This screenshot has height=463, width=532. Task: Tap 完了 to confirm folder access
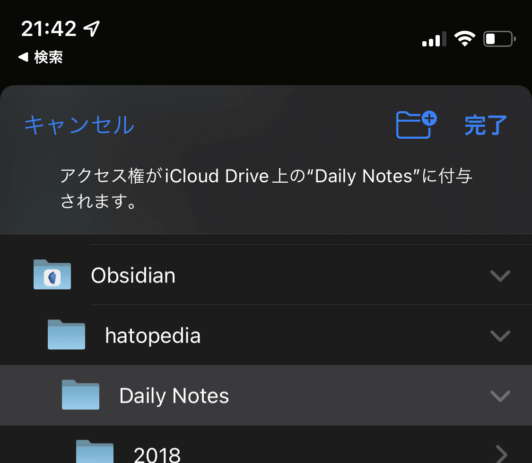point(486,125)
